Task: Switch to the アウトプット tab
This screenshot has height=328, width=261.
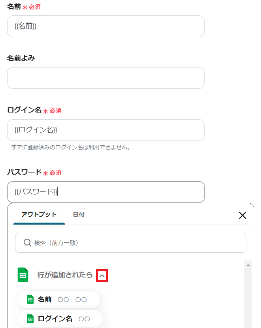Action: 39,215
